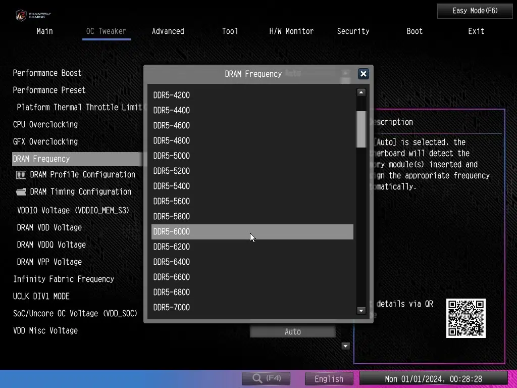The image size is (517, 388).
Task: Select DDR5-6000 from the frequency list
Action: [x=252, y=232]
